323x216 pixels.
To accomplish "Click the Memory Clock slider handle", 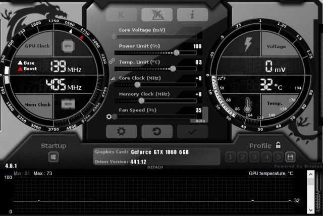I will click(141, 100).
